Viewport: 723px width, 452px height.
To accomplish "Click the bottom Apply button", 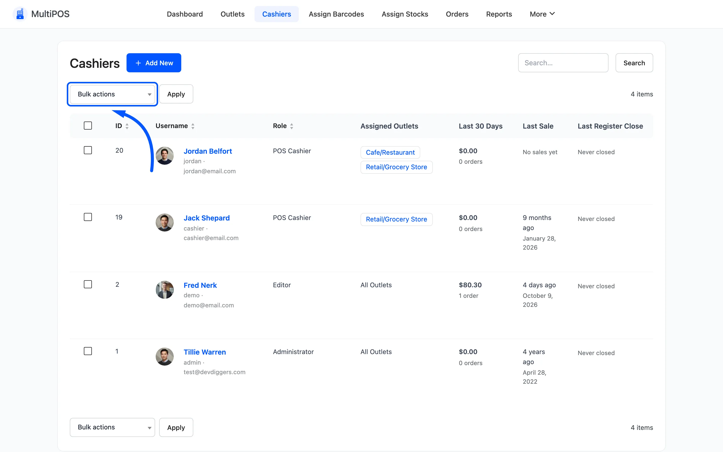I will (x=176, y=427).
